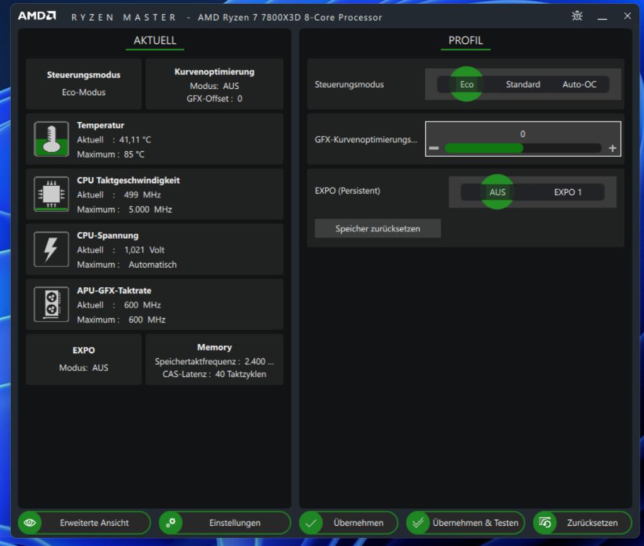Select Standard control mode
The height and width of the screenshot is (546, 644).
(x=523, y=84)
